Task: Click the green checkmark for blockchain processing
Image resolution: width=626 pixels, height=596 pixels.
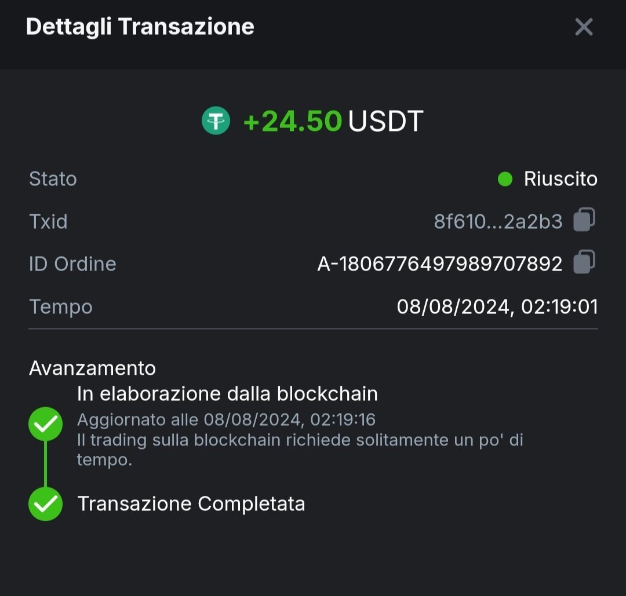Action: (x=45, y=425)
